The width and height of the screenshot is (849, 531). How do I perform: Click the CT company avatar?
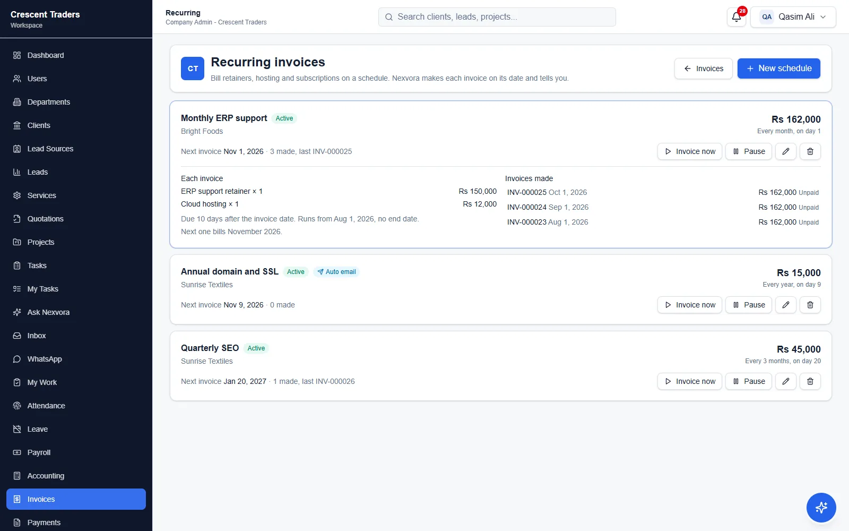(193, 68)
